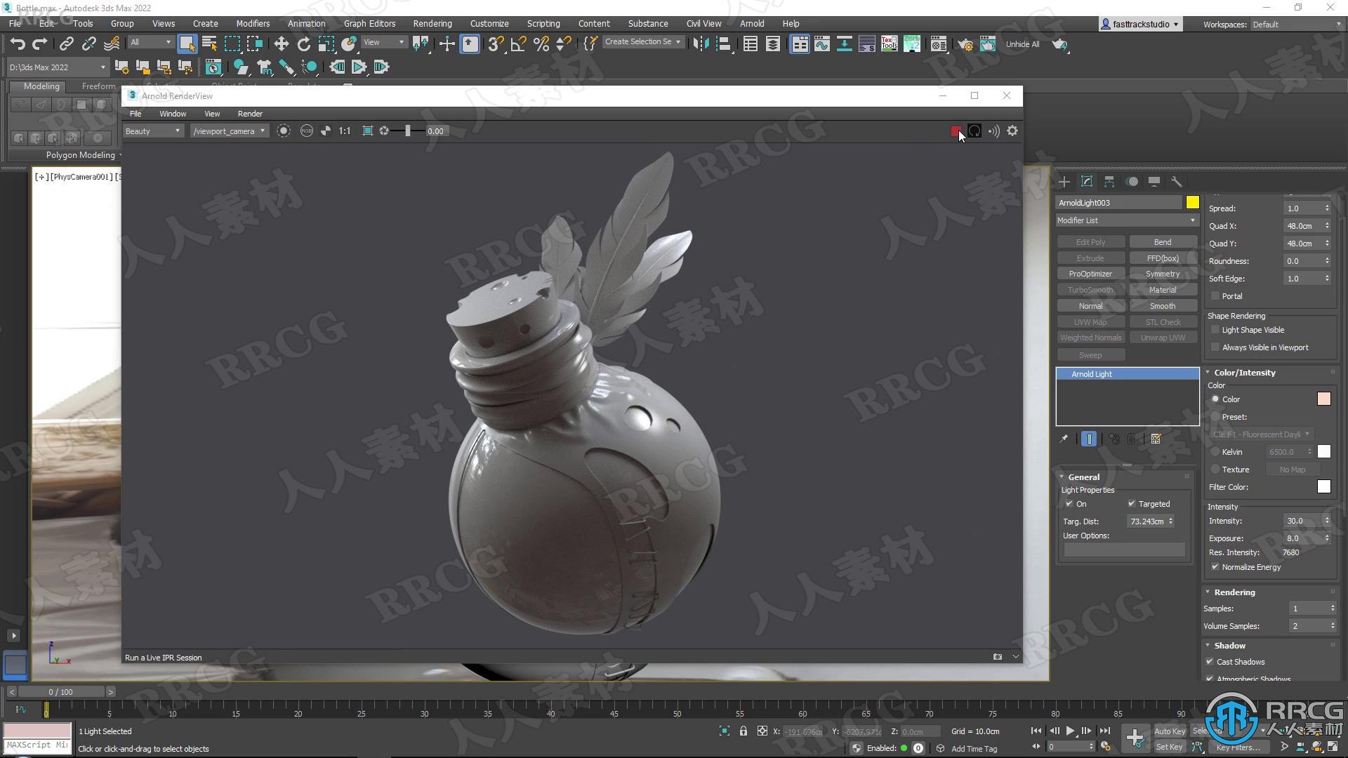Toggle the Percent Snap icon
The image size is (1348, 758).
coord(541,44)
